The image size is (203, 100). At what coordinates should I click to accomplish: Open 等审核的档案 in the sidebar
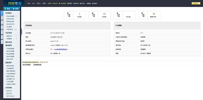[x=10, y=22]
